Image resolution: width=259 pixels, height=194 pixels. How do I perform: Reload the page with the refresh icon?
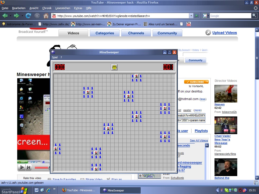28,16
